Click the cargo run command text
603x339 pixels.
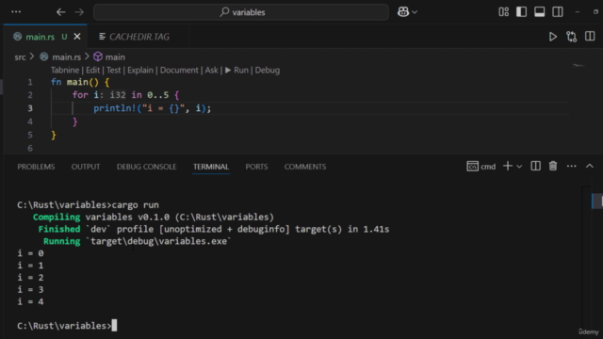(136, 205)
